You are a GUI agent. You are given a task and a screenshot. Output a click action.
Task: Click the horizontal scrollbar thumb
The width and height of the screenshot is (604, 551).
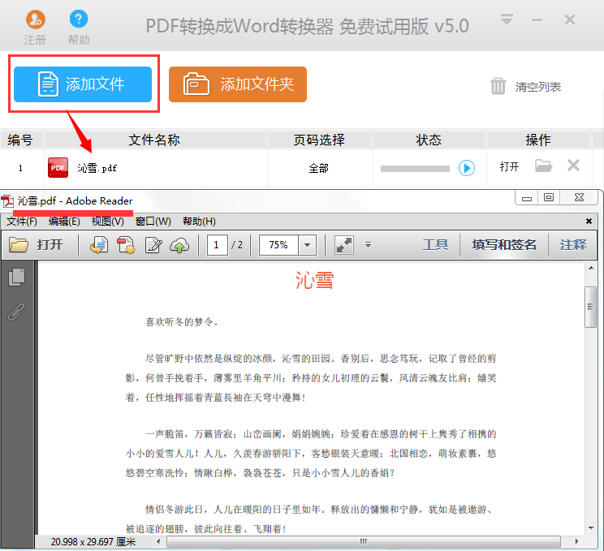pyautogui.click(x=363, y=541)
